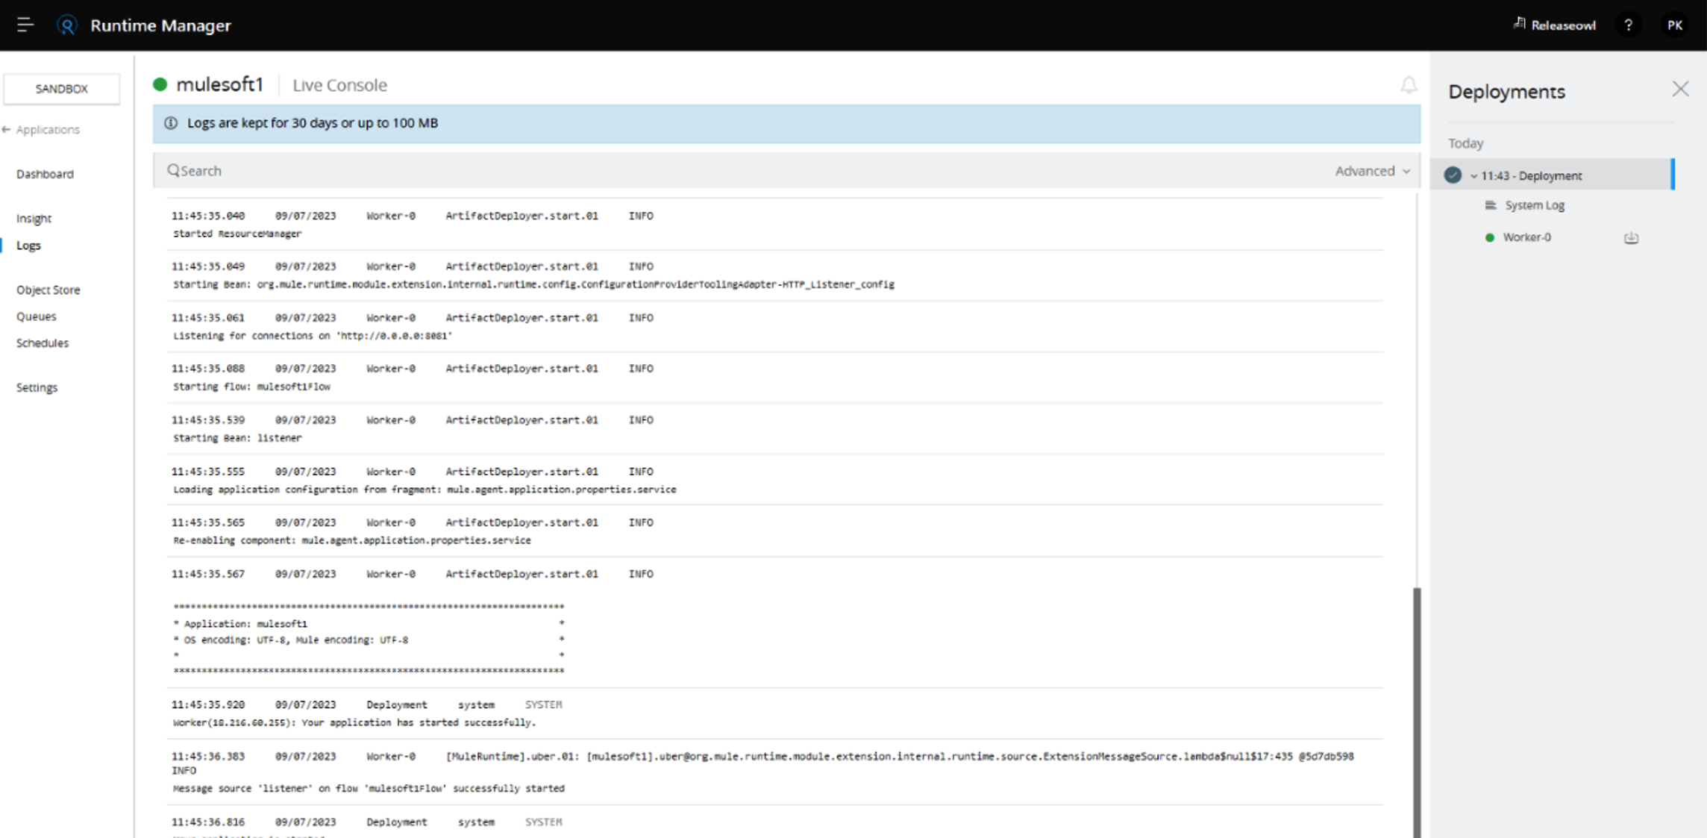Click the 11:45:36.383 timestamp

(208, 756)
